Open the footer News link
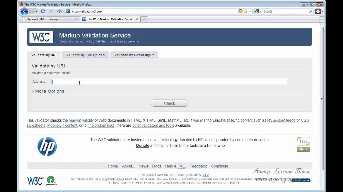The image size is (343, 192). 143,166
